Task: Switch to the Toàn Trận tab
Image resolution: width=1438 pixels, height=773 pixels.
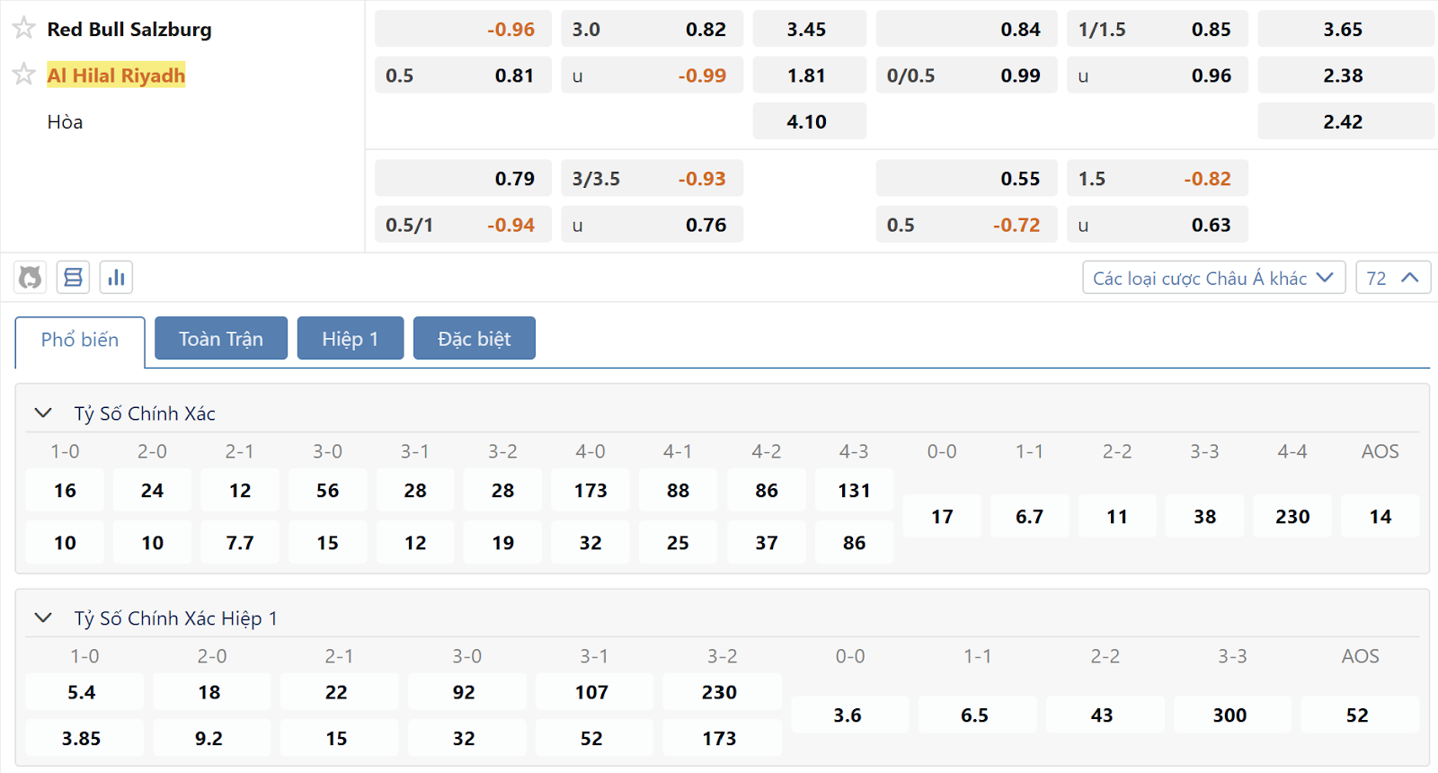Action: pos(221,338)
